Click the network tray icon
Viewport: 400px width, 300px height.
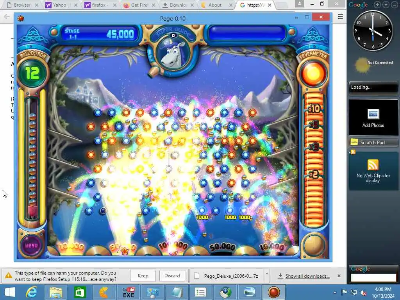point(354,292)
